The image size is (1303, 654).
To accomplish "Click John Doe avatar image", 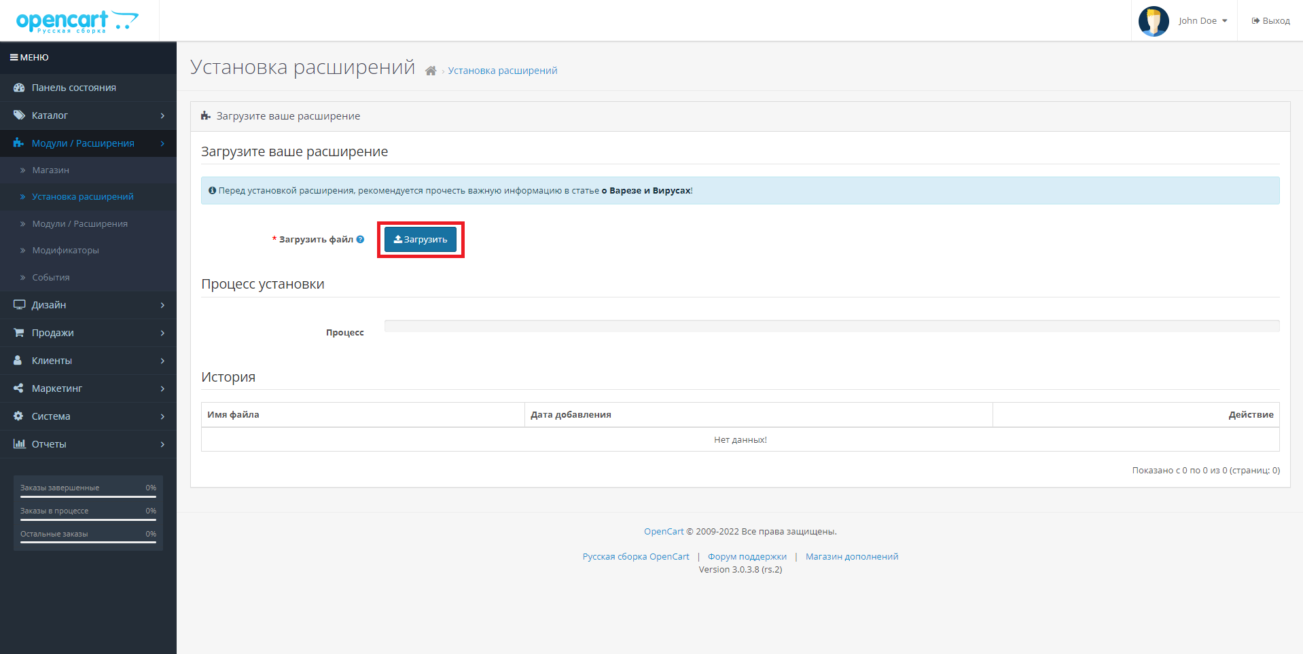I will pos(1154,21).
